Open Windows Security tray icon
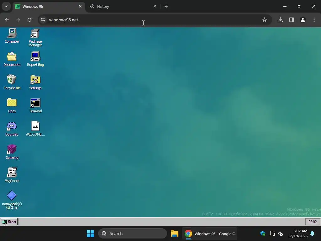Viewport: 321px width, 241px height. [263, 233]
